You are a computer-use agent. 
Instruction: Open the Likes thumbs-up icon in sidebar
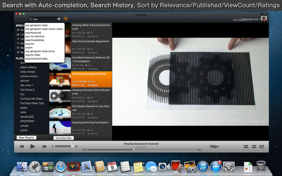18,34
